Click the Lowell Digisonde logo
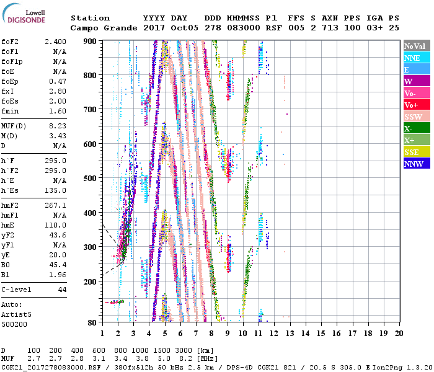The image size is (434, 372). coord(24,14)
